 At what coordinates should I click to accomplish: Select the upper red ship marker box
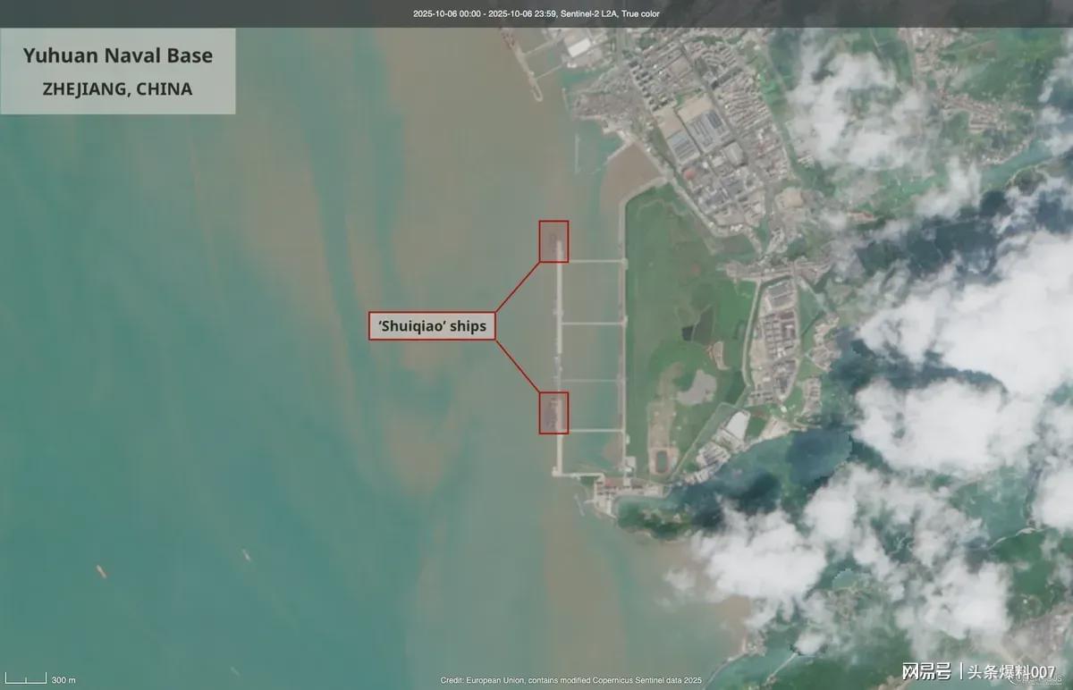pyautogui.click(x=553, y=241)
